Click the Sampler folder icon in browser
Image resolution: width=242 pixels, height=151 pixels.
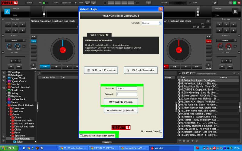[x=9, y=84]
